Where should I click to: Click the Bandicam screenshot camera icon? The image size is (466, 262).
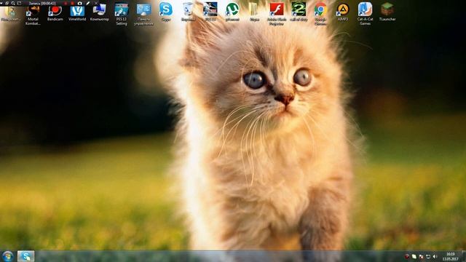click(x=79, y=3)
